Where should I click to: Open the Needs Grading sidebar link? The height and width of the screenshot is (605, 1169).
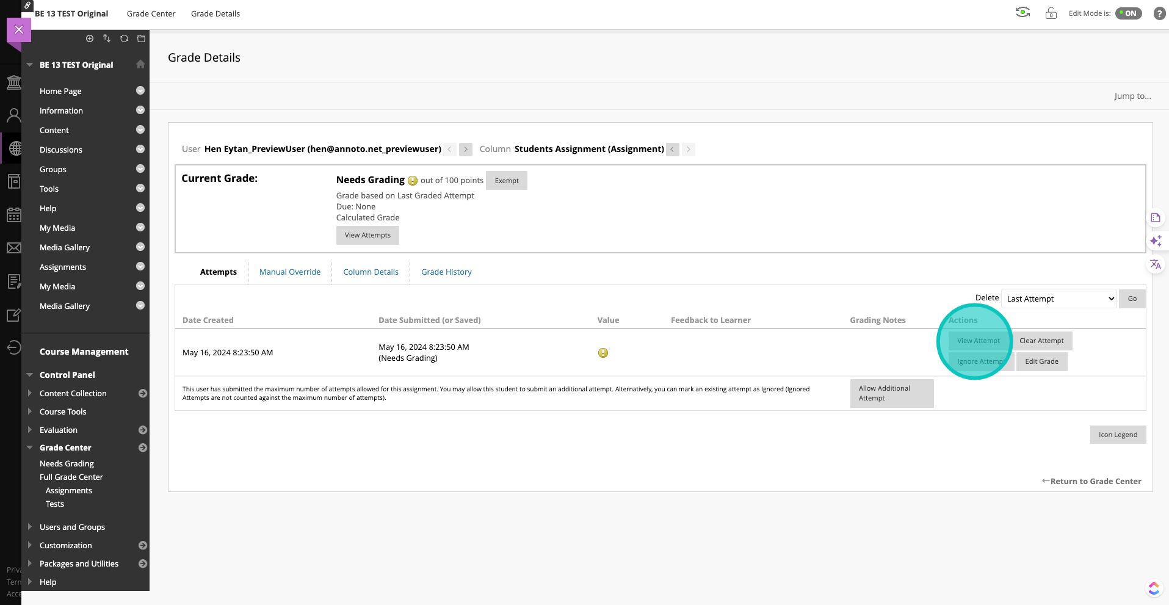point(67,463)
